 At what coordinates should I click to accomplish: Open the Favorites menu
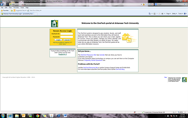16,8
